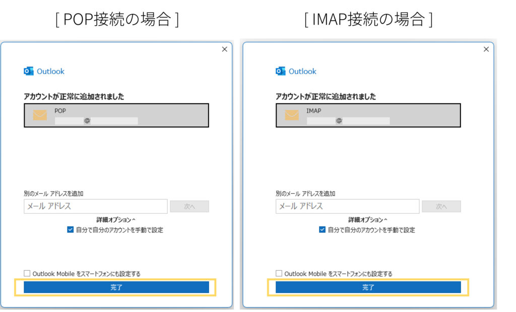Collapse 詳細オプション in the IMAP dialog
Viewport: 516px width, 312px height.
pyautogui.click(x=368, y=220)
